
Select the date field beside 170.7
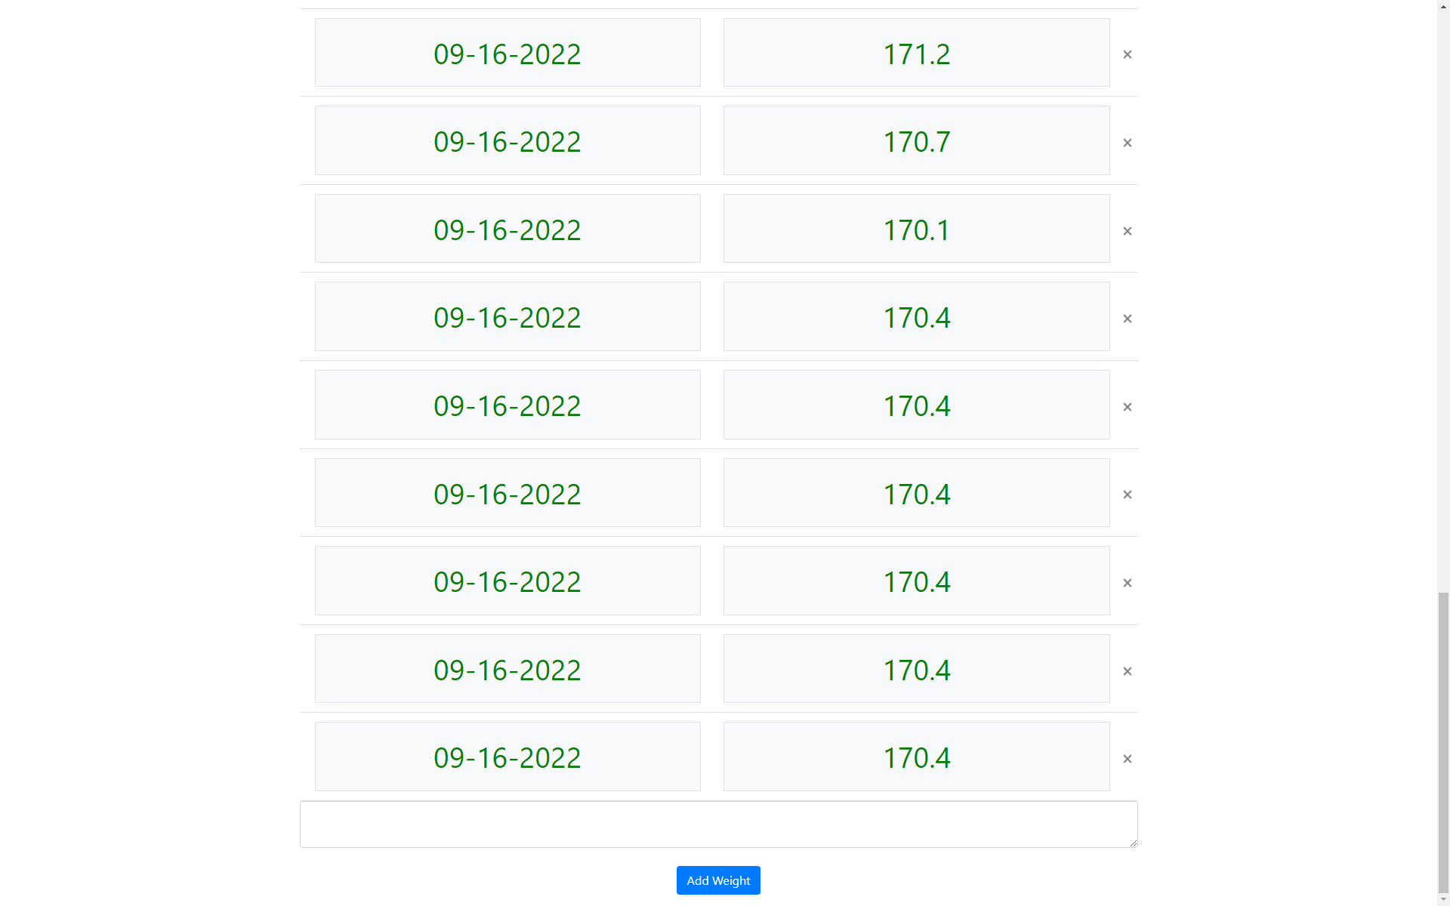[x=507, y=140]
